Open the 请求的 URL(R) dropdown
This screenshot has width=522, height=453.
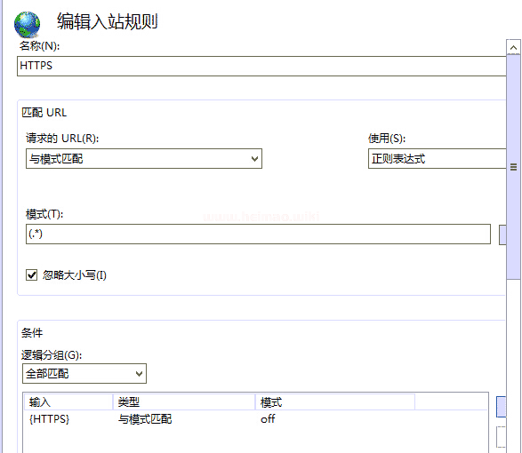click(x=144, y=159)
